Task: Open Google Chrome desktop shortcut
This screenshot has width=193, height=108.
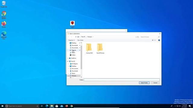Action: coord(4,15)
